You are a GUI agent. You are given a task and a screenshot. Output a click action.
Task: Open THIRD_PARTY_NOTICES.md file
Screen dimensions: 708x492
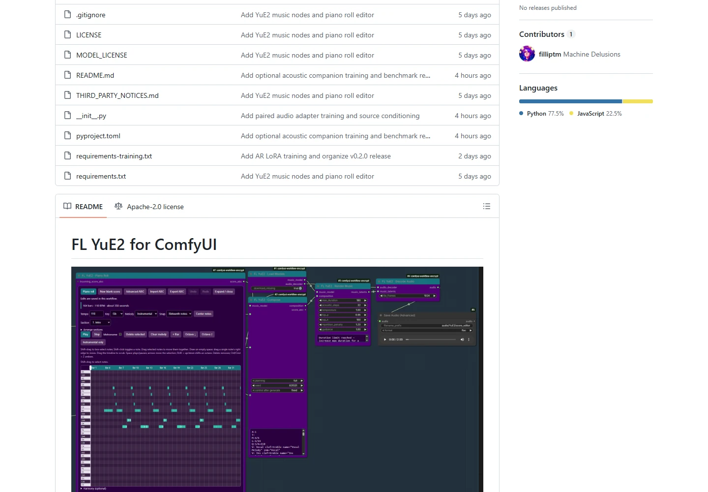click(118, 95)
